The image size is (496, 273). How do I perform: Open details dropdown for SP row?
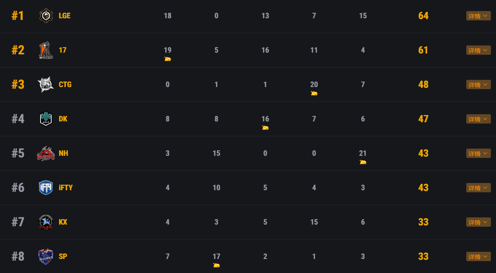478,257
